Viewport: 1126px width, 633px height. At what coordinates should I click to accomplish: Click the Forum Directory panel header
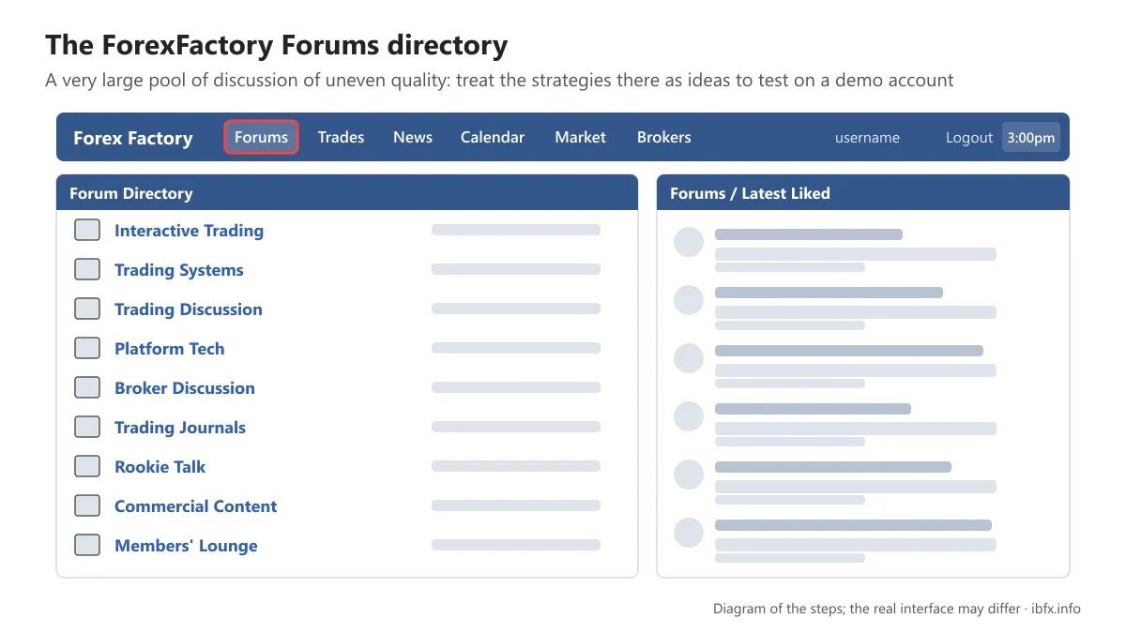pyautogui.click(x=347, y=192)
